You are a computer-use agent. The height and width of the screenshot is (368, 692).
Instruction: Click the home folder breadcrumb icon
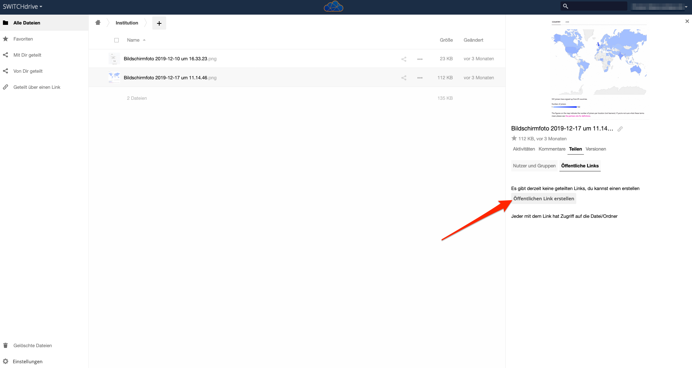tap(98, 23)
